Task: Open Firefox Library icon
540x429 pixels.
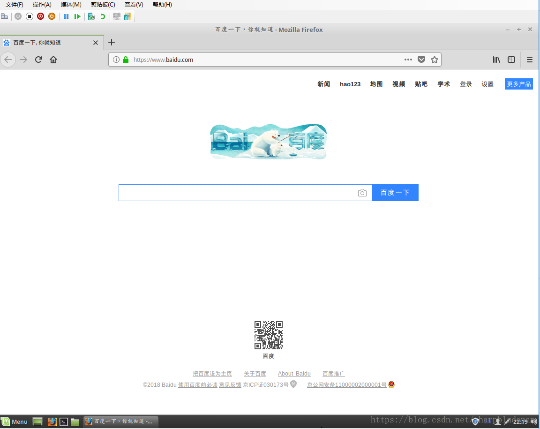Action: [496, 60]
